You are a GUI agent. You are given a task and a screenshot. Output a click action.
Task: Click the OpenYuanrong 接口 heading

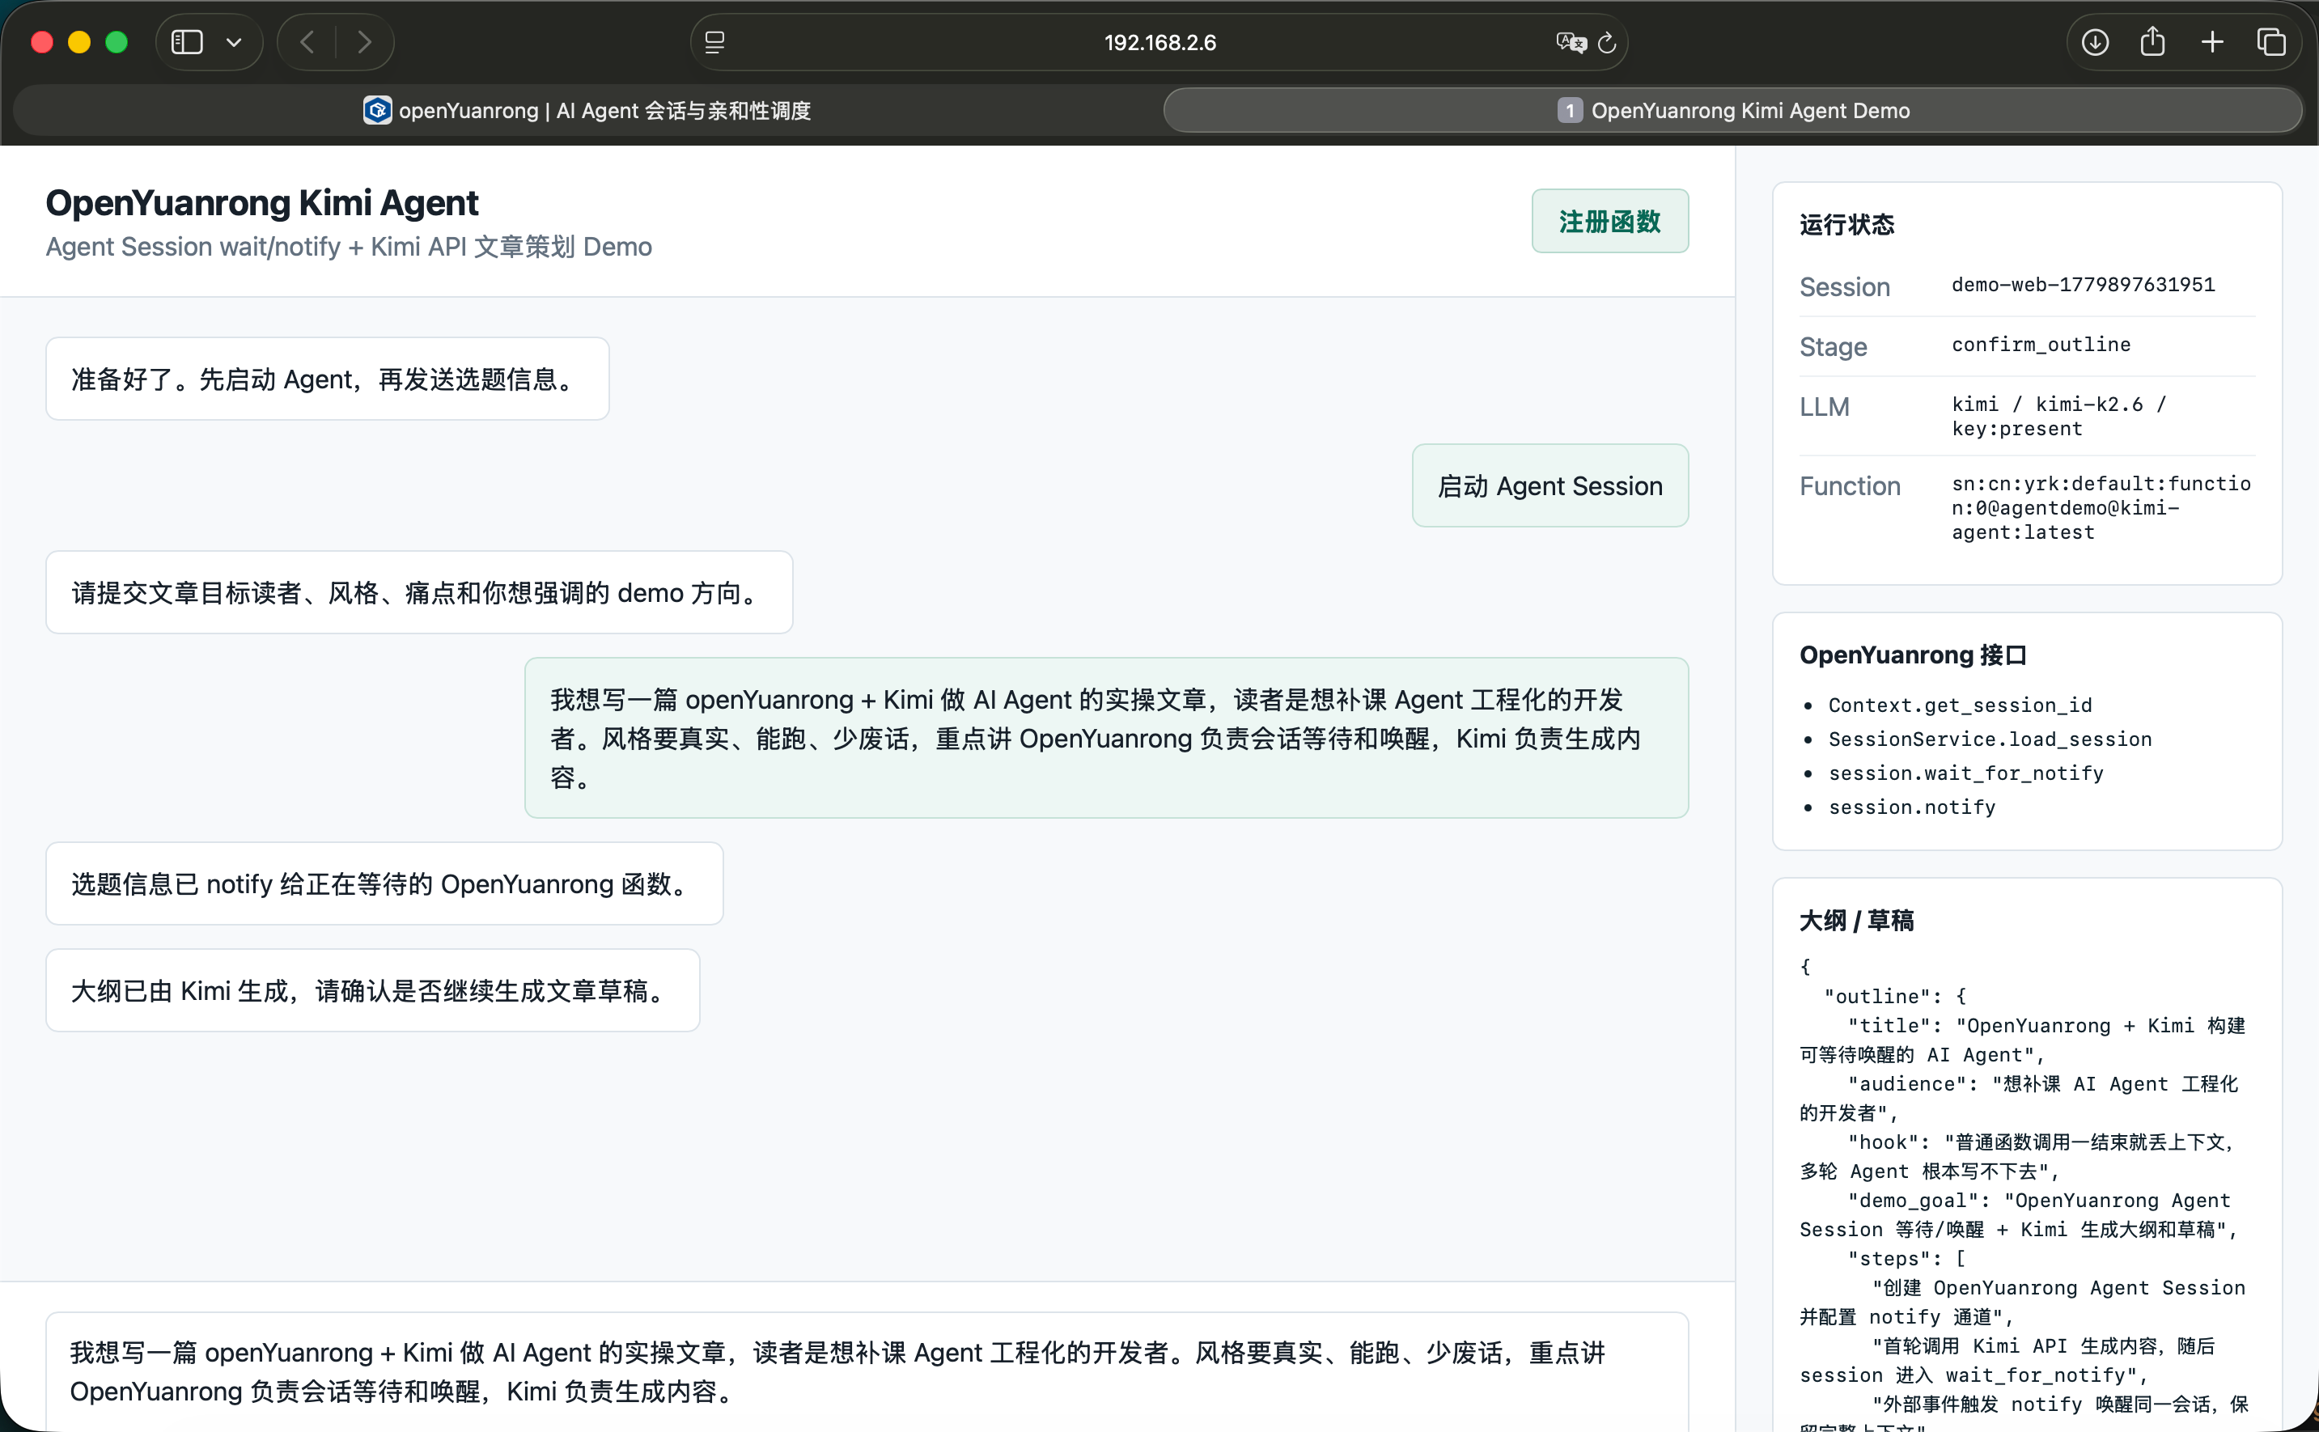tap(1913, 655)
